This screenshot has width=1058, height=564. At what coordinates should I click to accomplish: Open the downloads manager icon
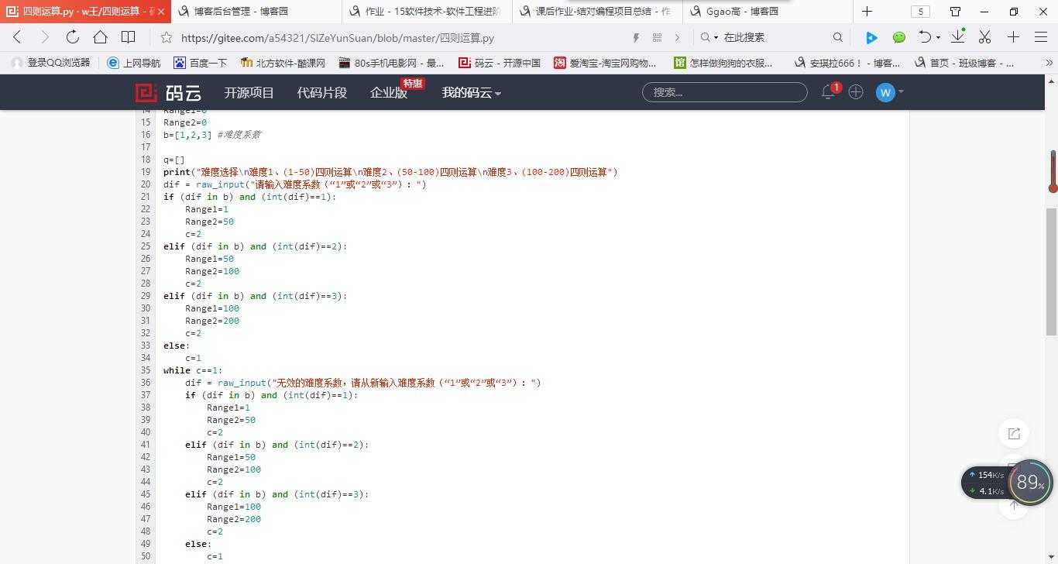(x=958, y=36)
